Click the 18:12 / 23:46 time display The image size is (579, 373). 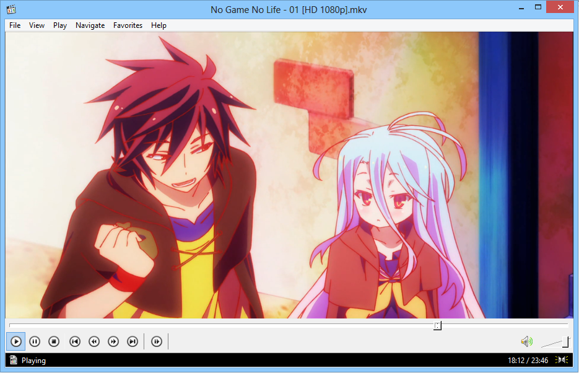[528, 361]
